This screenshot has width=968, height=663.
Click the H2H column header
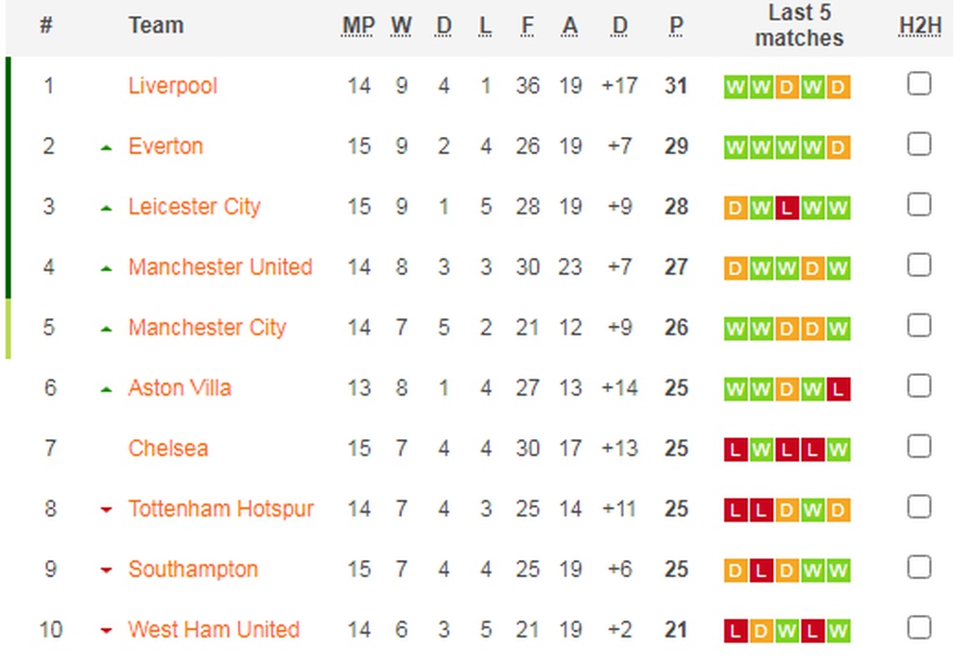click(919, 25)
